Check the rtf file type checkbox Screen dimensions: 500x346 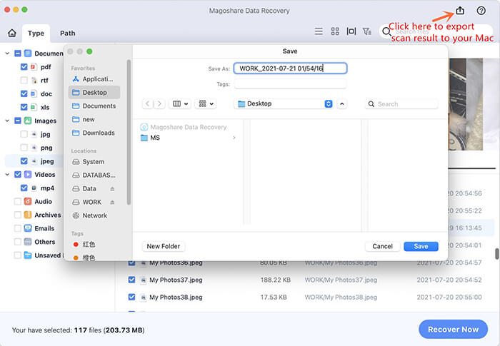coord(24,81)
